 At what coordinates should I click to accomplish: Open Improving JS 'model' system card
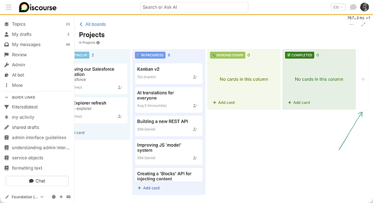159,147
